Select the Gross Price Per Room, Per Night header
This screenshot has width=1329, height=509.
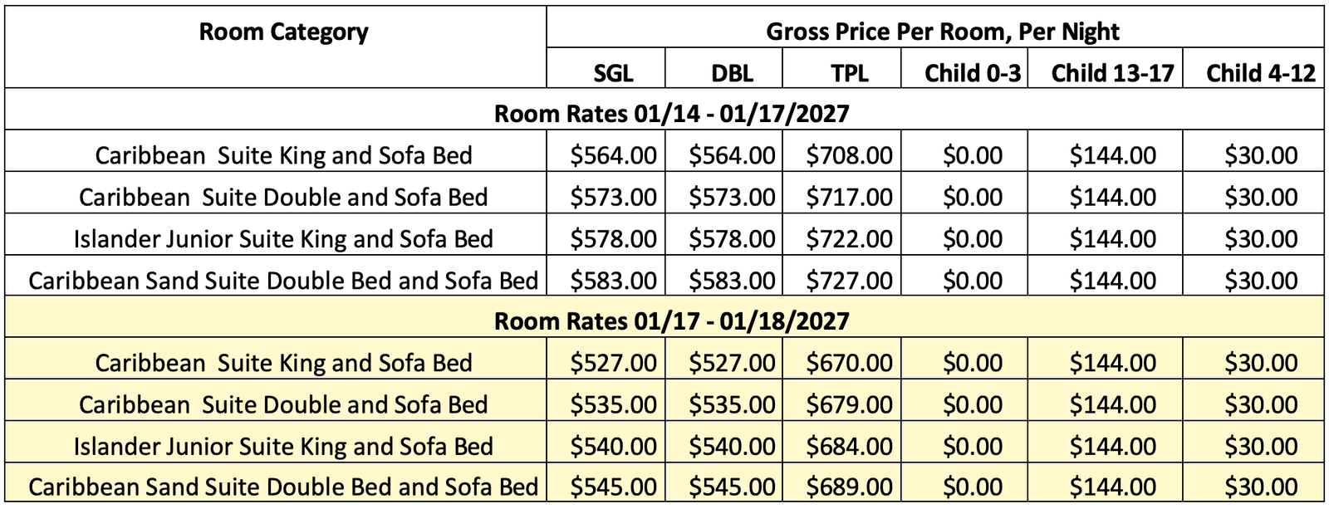(x=942, y=32)
